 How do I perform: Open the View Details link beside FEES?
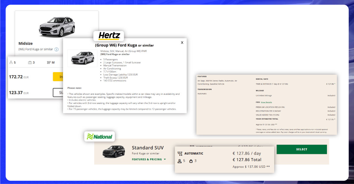266,102
